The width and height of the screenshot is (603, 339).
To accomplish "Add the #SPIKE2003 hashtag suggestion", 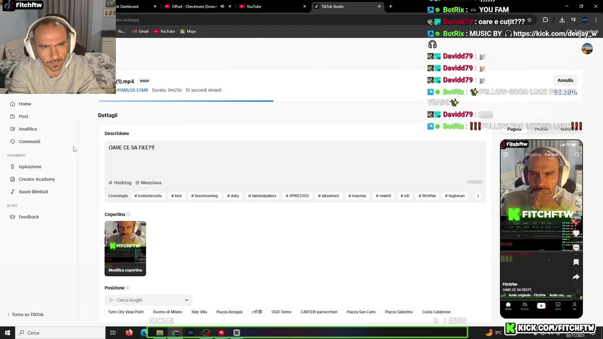I will [297, 196].
